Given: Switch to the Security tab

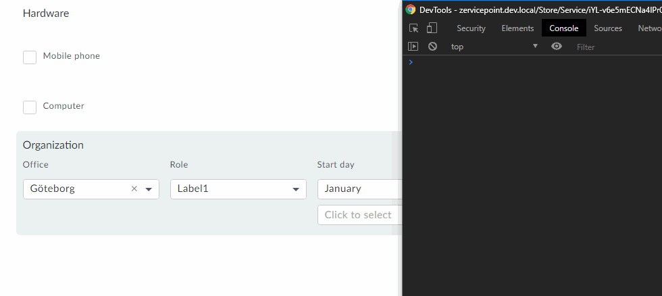Looking at the screenshot, I should point(471,28).
